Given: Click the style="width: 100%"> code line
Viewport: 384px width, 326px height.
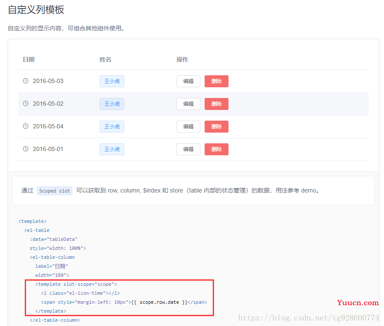Looking at the screenshot, I should pyautogui.click(x=58, y=248).
